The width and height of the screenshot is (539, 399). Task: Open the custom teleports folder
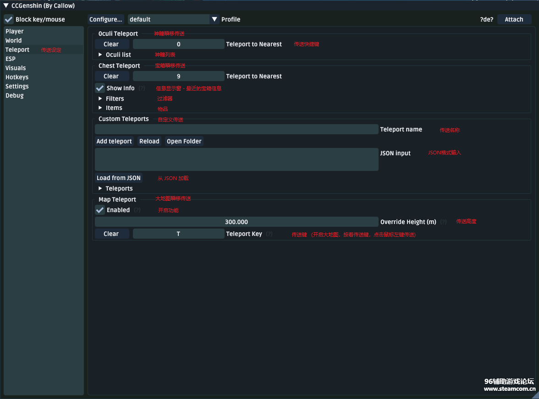[184, 141]
